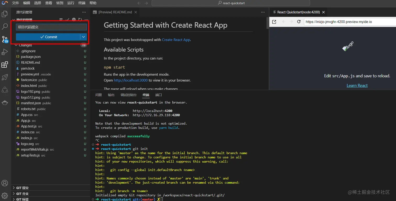The width and height of the screenshot is (396, 201).
Task: Collapse the source control repository section chevron
Action: coord(14,20)
